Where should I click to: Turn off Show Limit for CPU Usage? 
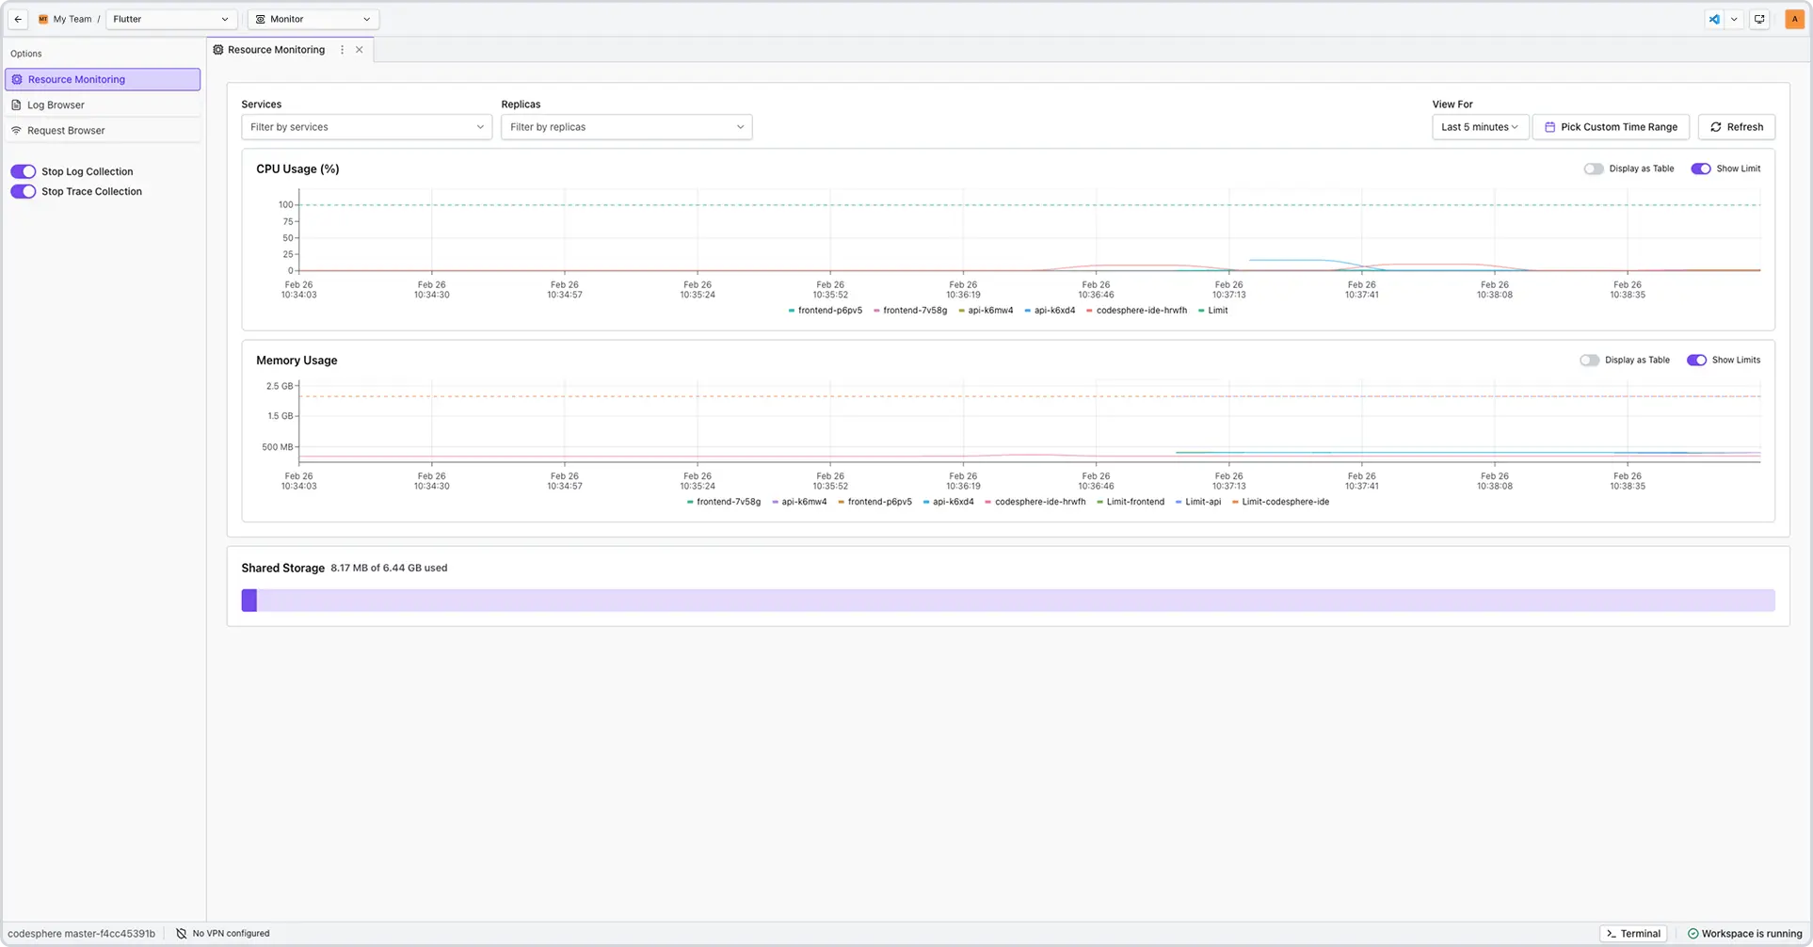click(x=1702, y=169)
